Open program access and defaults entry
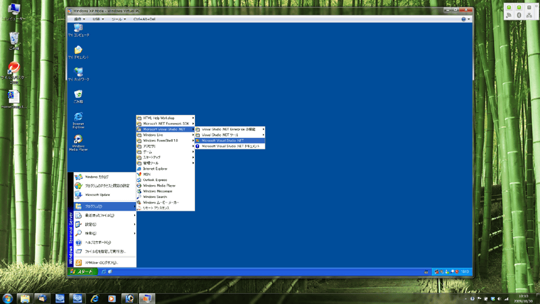This screenshot has width=540, height=304. pos(105,186)
